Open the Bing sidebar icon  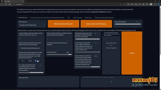tap(159, 4)
